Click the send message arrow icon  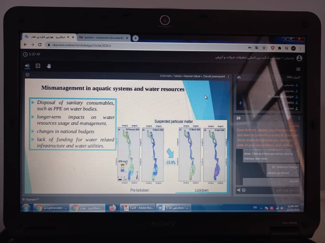[x=239, y=190]
